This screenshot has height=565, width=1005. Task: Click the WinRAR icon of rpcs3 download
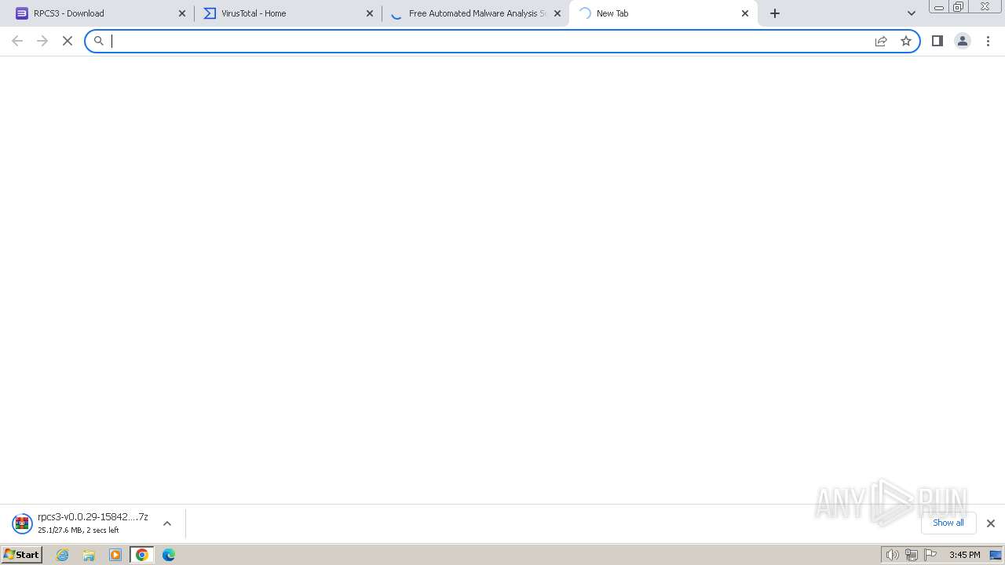coord(22,523)
